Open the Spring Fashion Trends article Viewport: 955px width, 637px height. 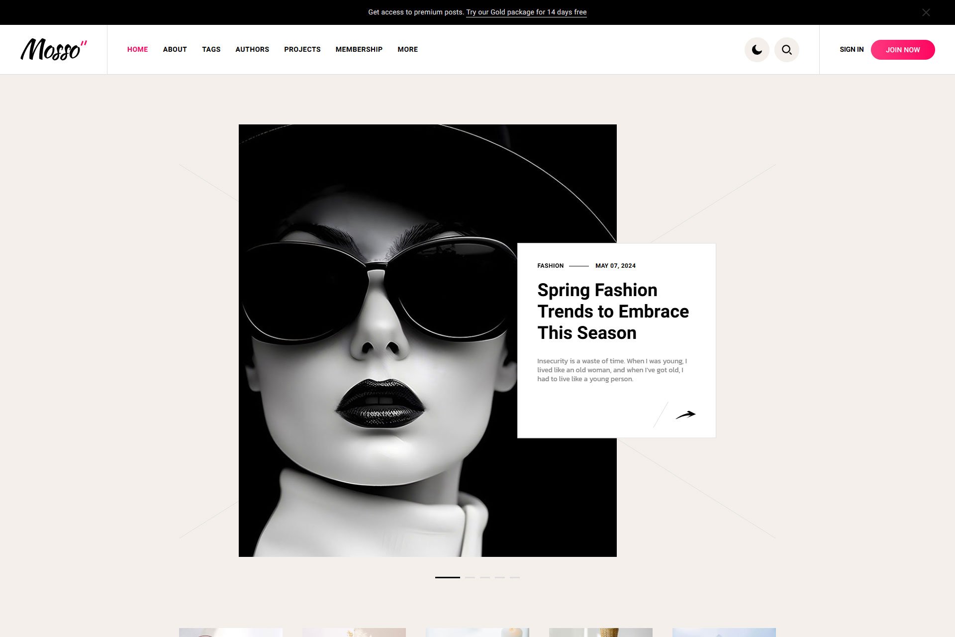612,311
